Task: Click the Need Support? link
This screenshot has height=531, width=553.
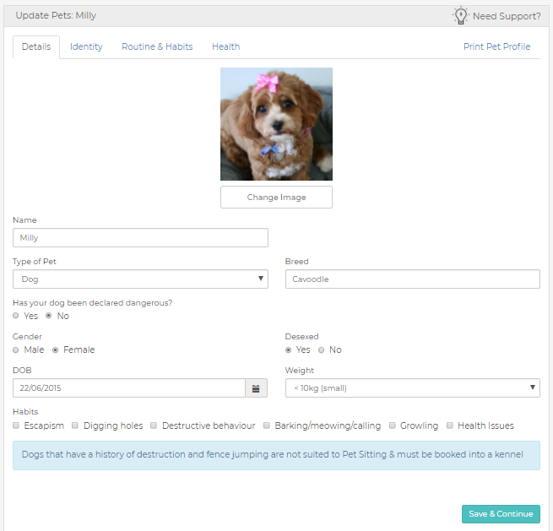Action: pos(507,16)
